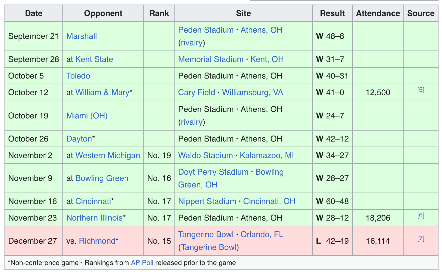Open citation reference [7]

(x=421, y=238)
